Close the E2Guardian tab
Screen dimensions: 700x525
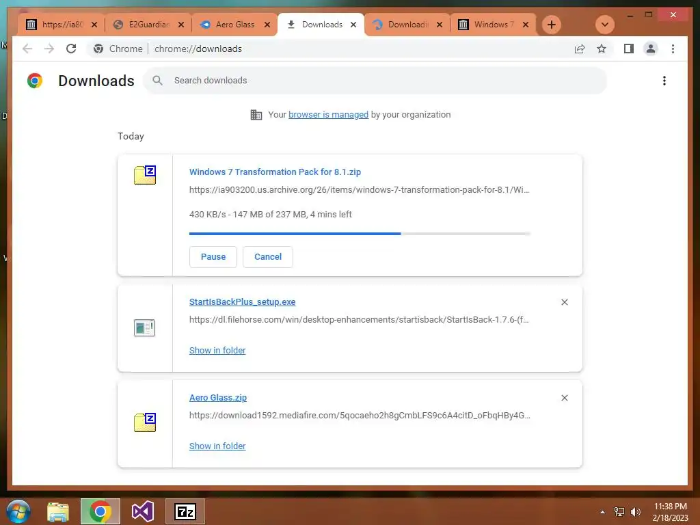[x=180, y=25]
